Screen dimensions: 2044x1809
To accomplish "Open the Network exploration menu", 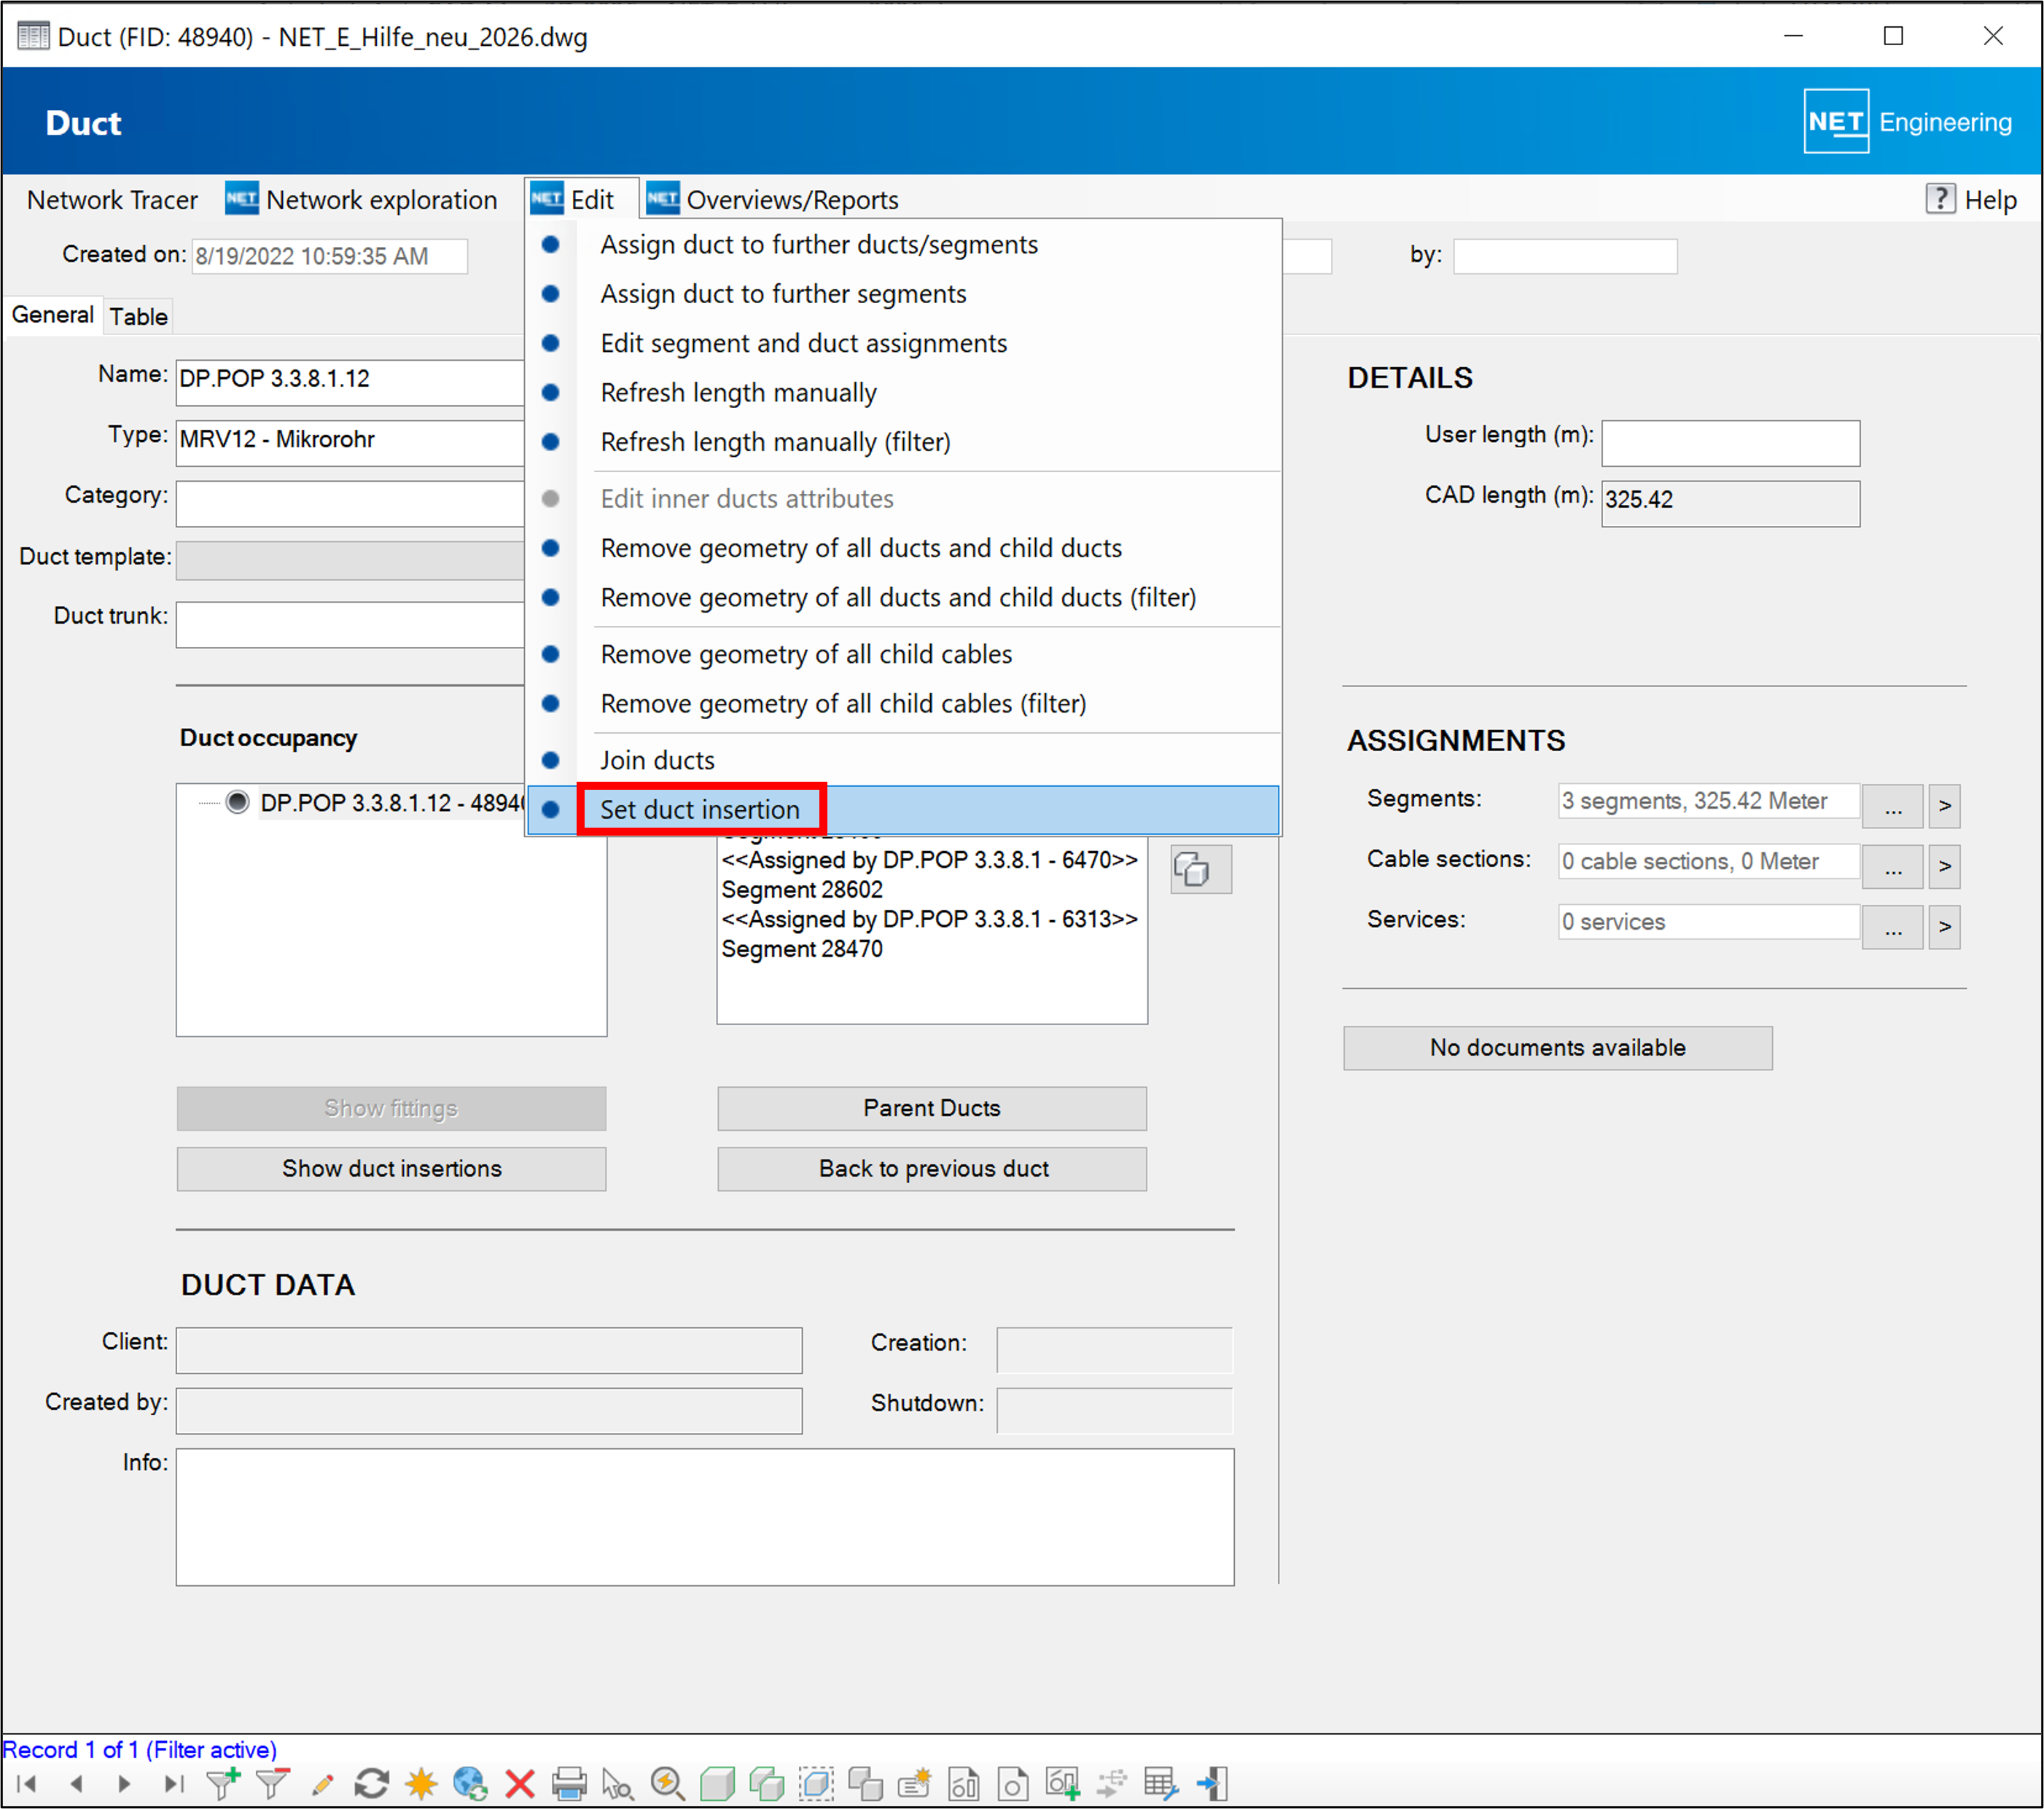I will point(361,200).
